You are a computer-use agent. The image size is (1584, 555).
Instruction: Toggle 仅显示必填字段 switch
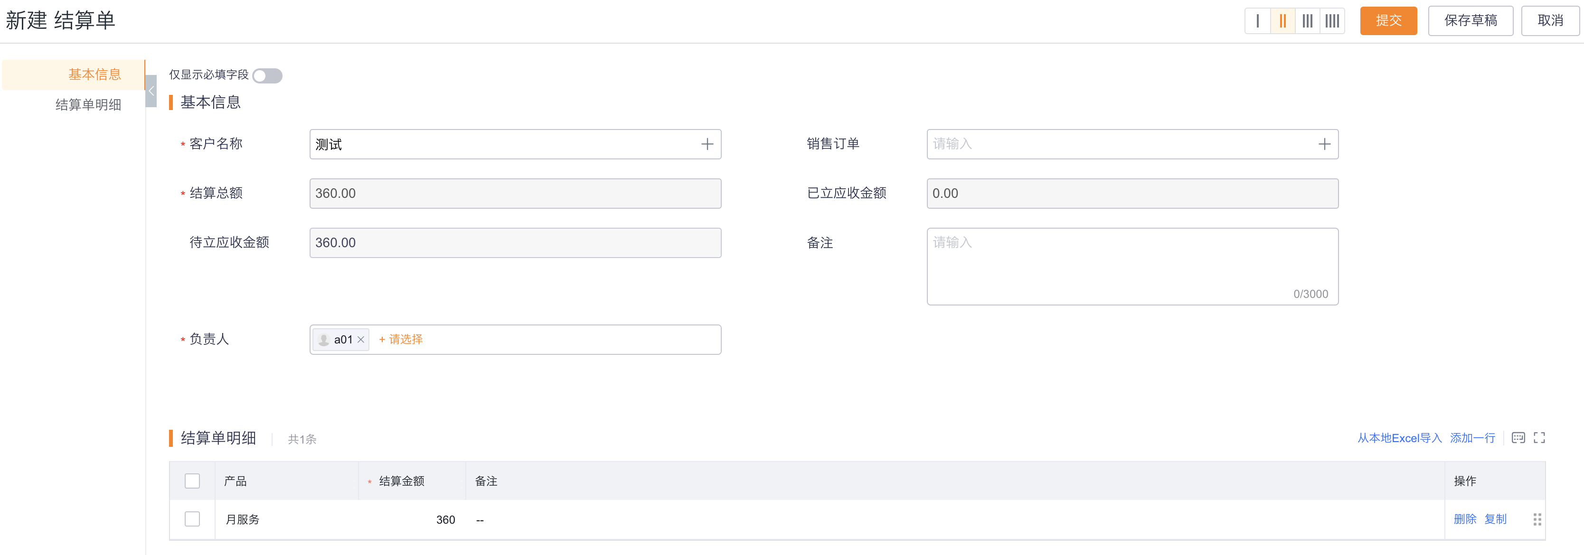coord(267,75)
